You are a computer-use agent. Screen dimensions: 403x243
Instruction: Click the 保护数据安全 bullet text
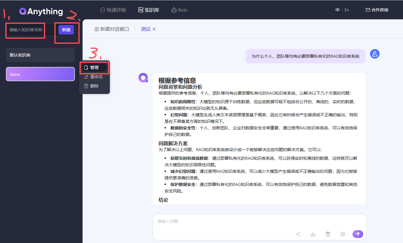pyautogui.click(x=183, y=184)
